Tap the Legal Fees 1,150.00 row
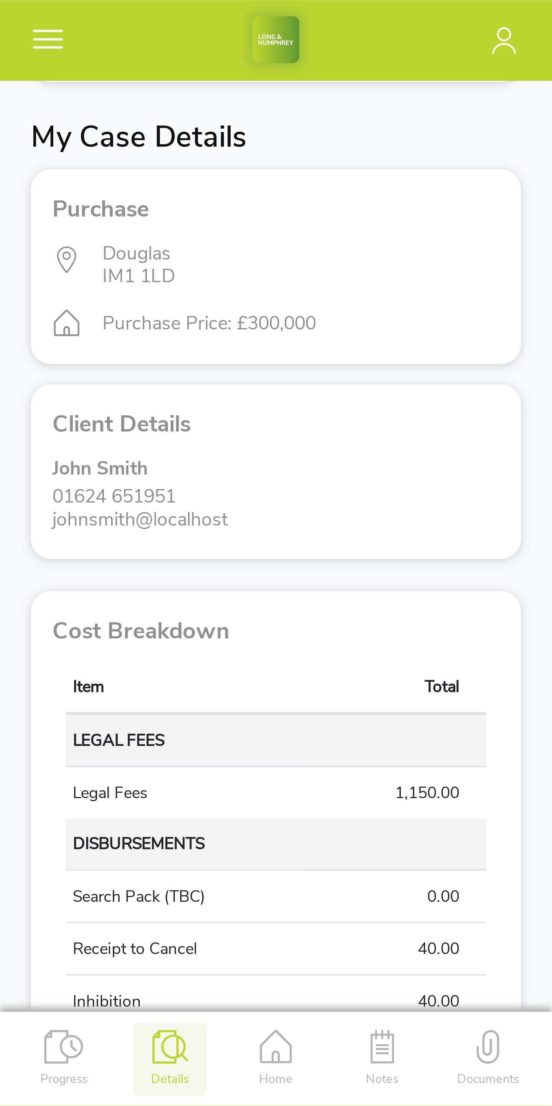 click(276, 793)
